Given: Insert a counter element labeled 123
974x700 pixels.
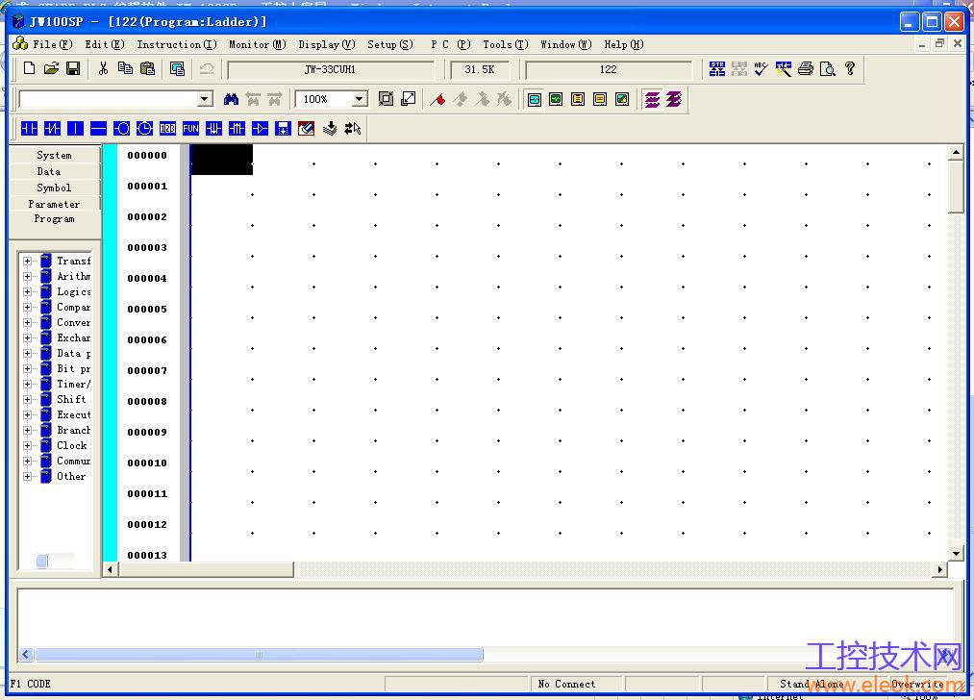Looking at the screenshot, I should pos(167,129).
